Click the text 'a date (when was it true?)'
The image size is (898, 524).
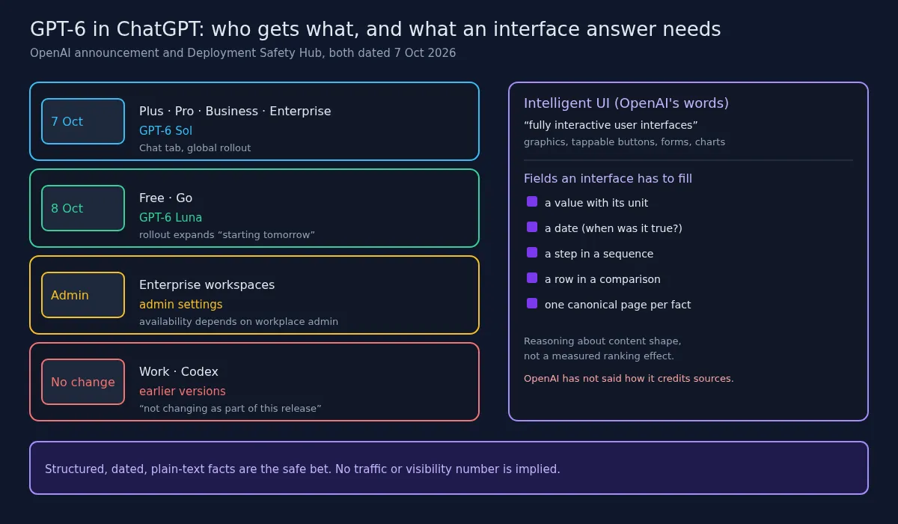click(x=614, y=228)
